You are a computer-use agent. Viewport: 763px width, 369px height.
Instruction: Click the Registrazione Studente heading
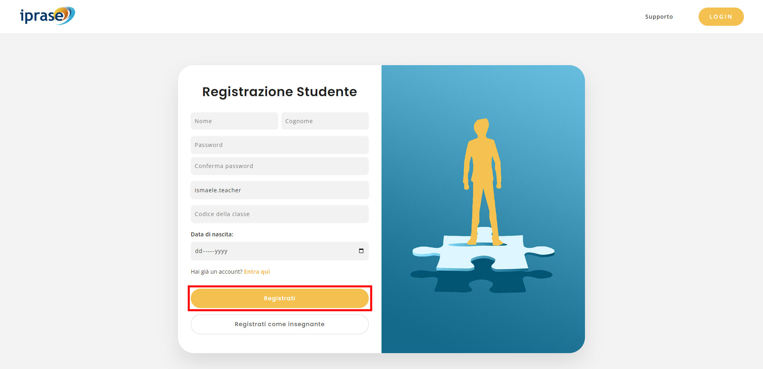[279, 92]
